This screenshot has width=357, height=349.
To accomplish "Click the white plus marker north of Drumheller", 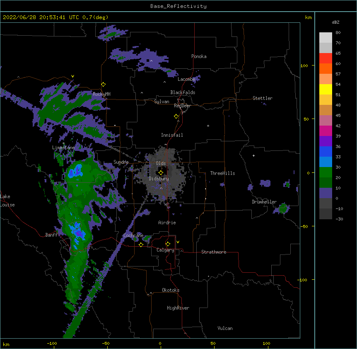I will click(253, 155).
